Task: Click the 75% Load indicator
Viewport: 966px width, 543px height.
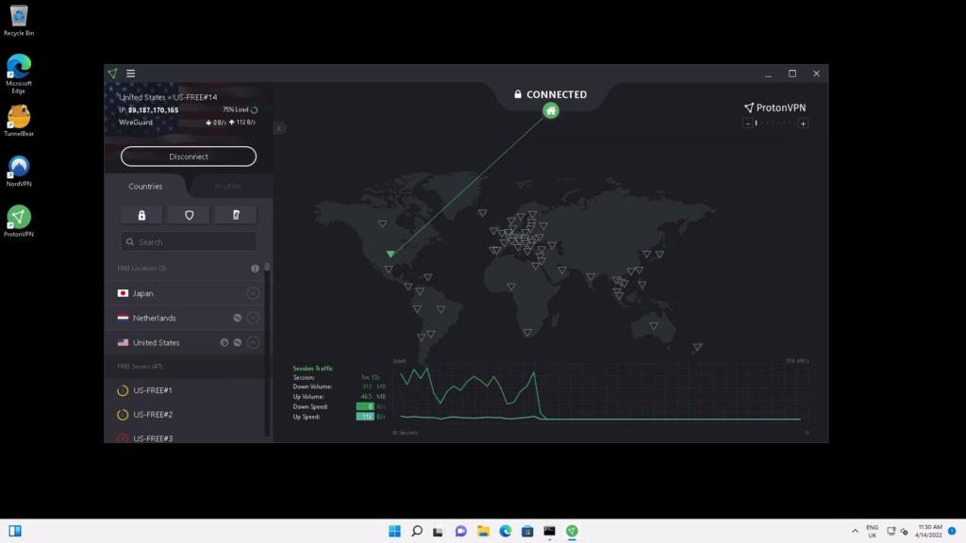Action: 241,109
